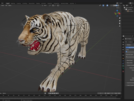Switch to the Sculpting workspace tab
The height and width of the screenshot is (101, 134).
[x=19, y=3]
